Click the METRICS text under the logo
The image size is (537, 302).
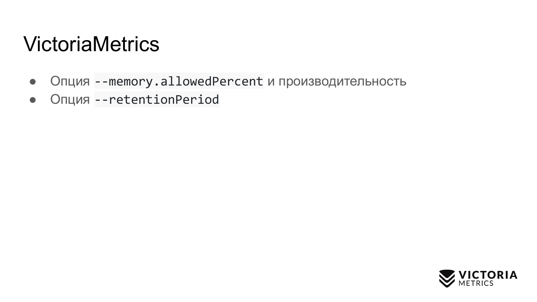[x=476, y=283]
